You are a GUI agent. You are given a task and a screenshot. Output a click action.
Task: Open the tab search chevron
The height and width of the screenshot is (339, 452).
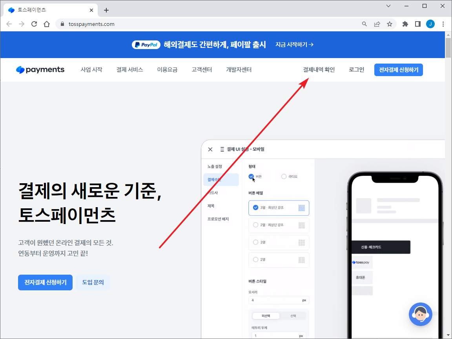[388, 6]
